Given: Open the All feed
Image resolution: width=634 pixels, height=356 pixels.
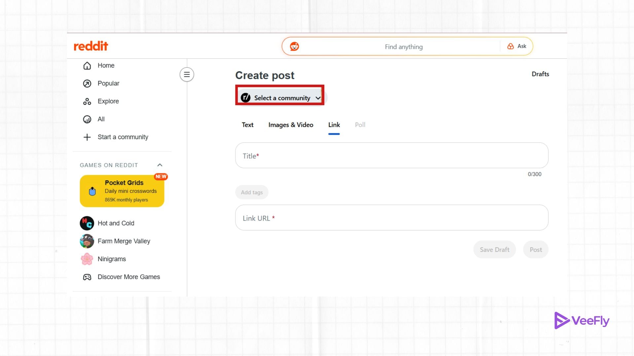Looking at the screenshot, I should pyautogui.click(x=101, y=119).
